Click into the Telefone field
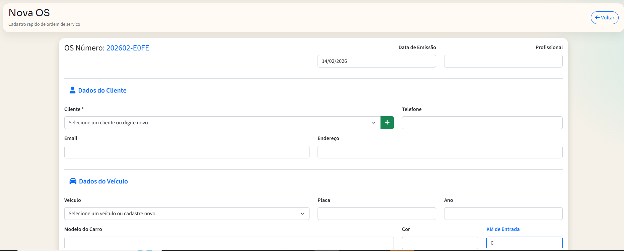 pyautogui.click(x=482, y=123)
